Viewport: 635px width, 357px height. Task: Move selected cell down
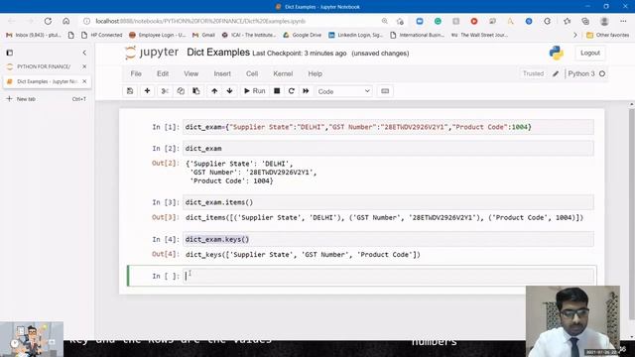(x=229, y=91)
